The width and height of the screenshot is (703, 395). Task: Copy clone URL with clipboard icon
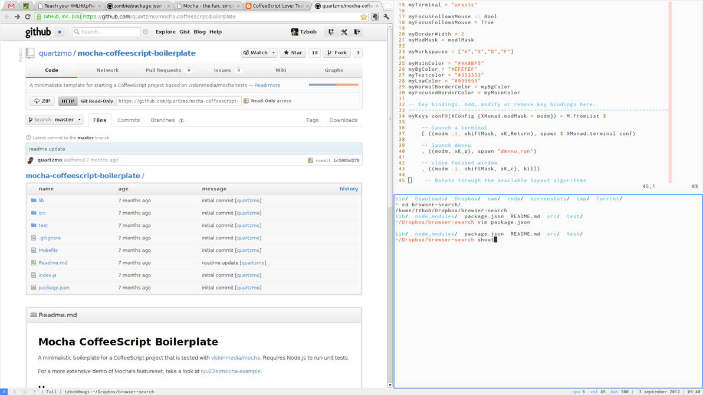(x=246, y=101)
